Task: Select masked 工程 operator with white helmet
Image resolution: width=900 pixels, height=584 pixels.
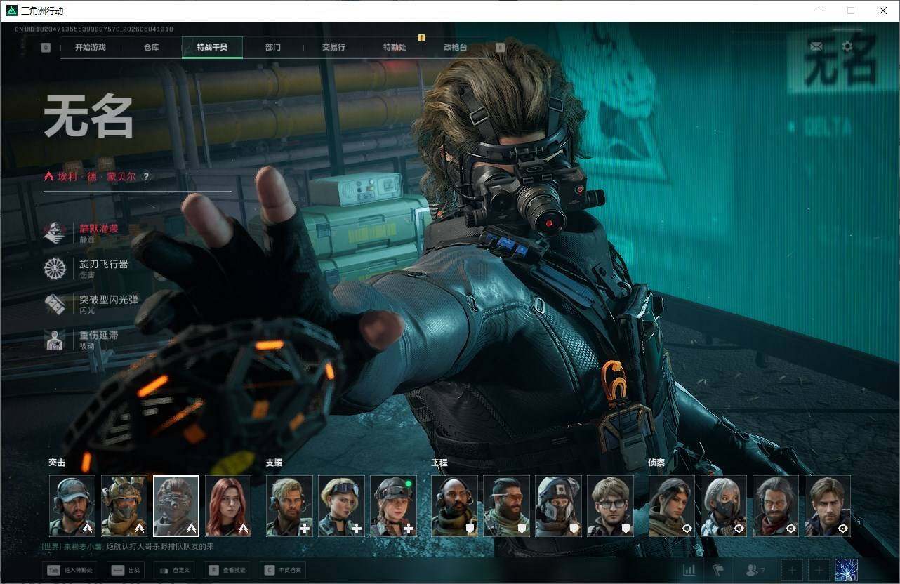Action: 558,506
